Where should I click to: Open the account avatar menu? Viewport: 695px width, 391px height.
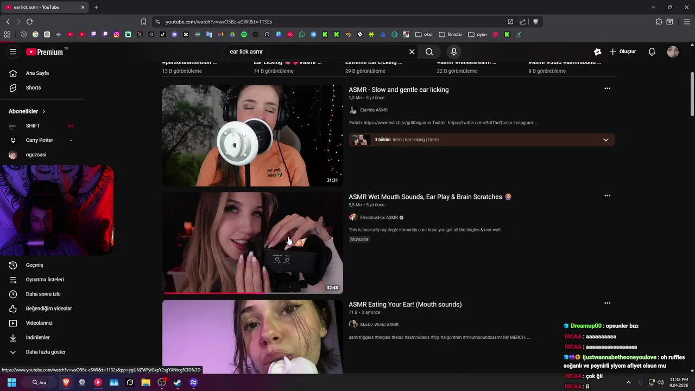point(673,52)
